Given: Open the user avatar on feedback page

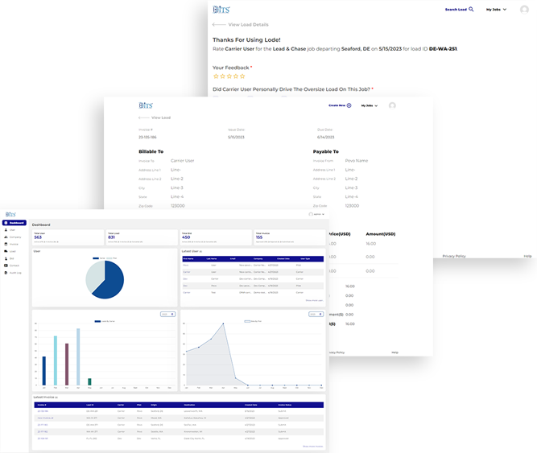Looking at the screenshot, I should click(x=525, y=10).
